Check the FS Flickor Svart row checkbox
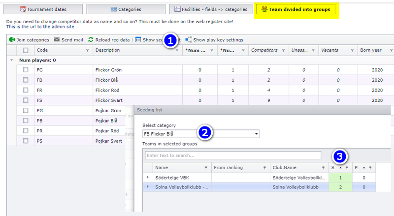Screen dimensions: 394x216 tap(26, 100)
